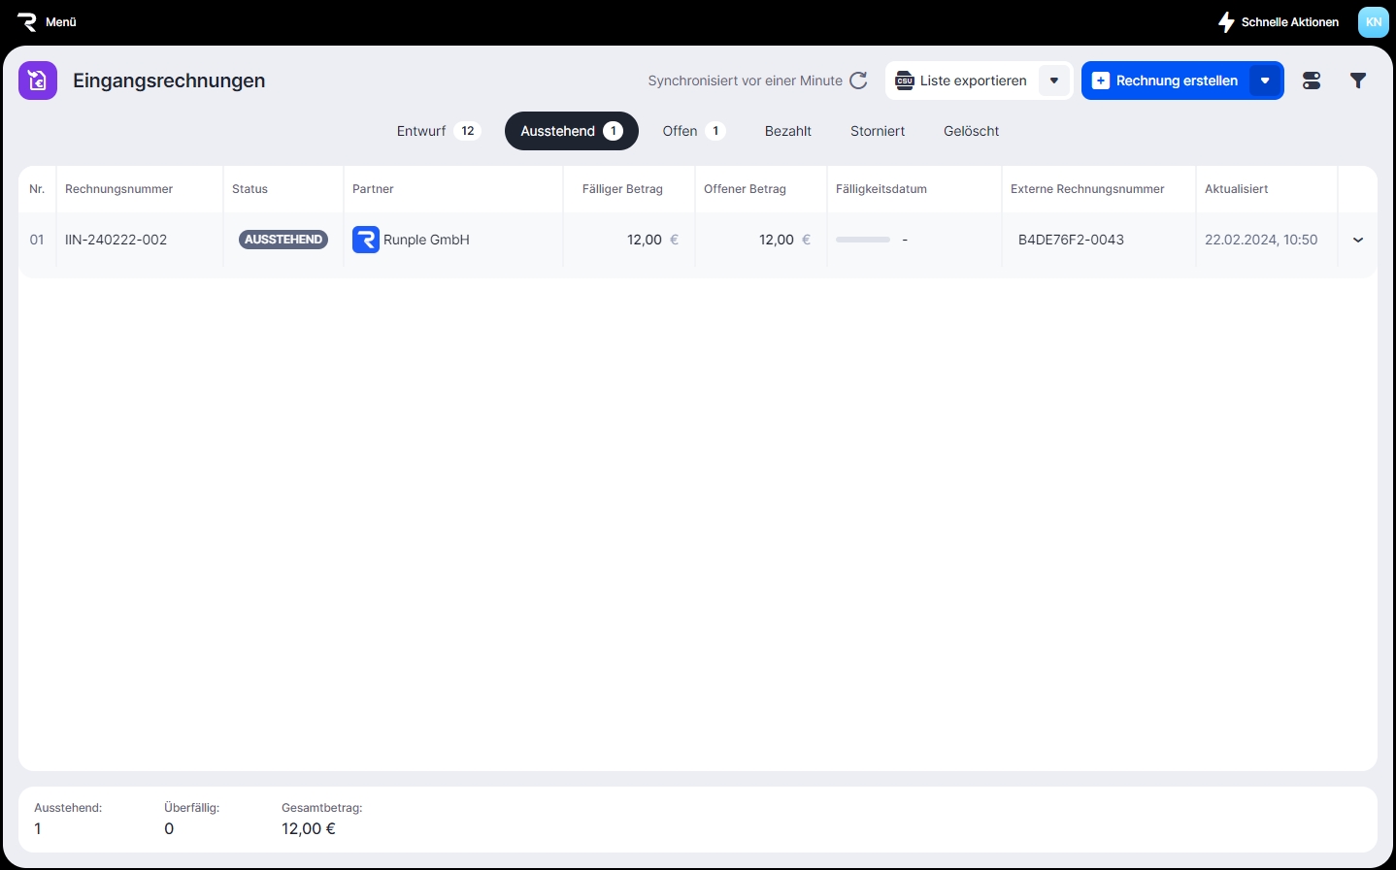Open the Rechnung erstellen dropdown arrow

[1265, 81]
